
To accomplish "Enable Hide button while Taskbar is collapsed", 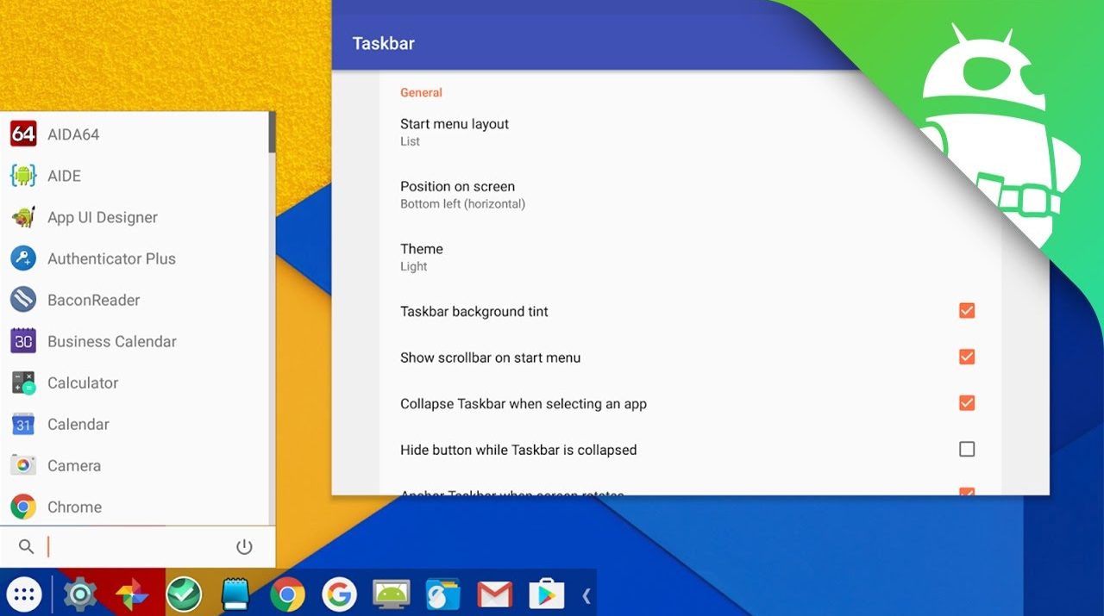I will 967,449.
